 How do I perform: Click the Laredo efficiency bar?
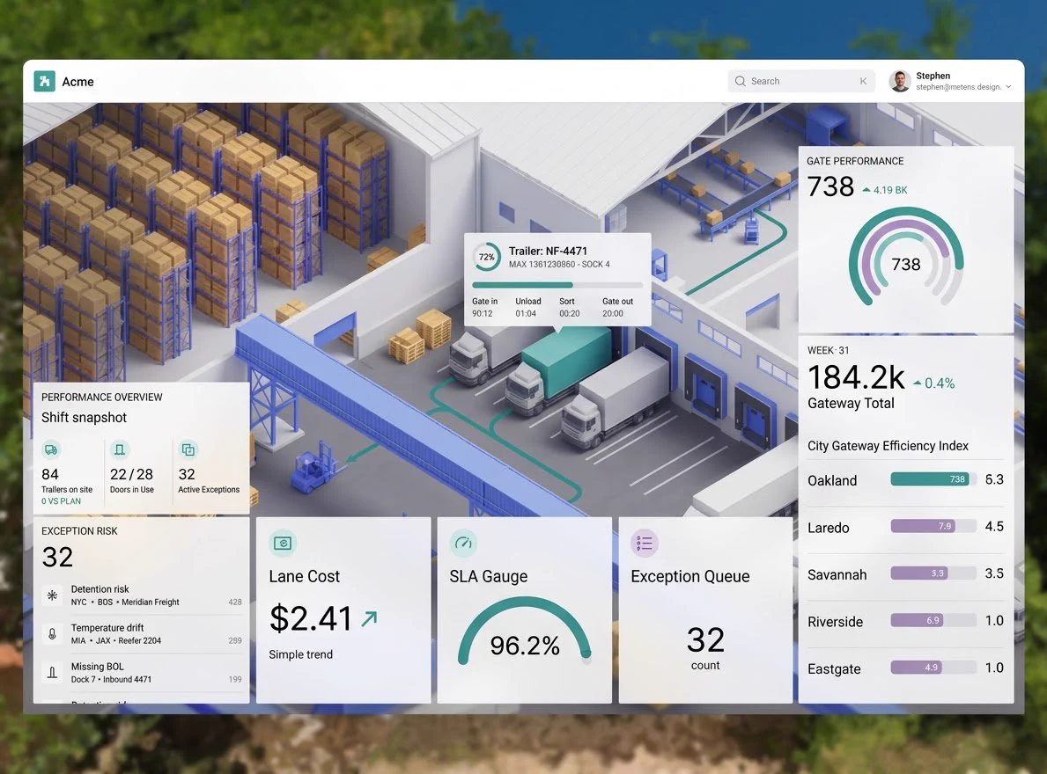coord(933,526)
